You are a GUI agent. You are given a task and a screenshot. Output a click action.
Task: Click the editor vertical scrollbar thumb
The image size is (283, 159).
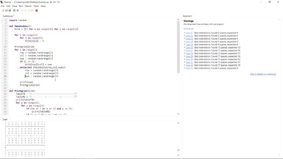click(178, 47)
